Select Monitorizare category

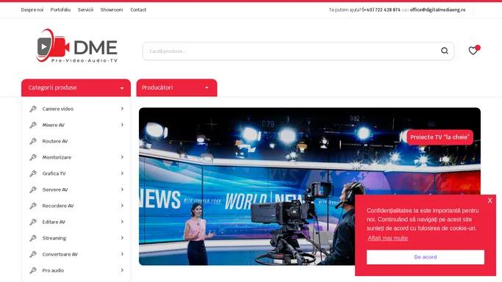tap(57, 157)
